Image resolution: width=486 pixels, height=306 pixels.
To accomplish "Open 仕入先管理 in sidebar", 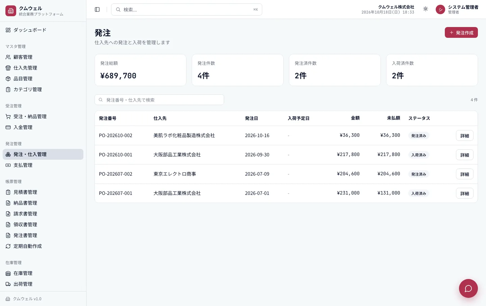I will (43, 68).
